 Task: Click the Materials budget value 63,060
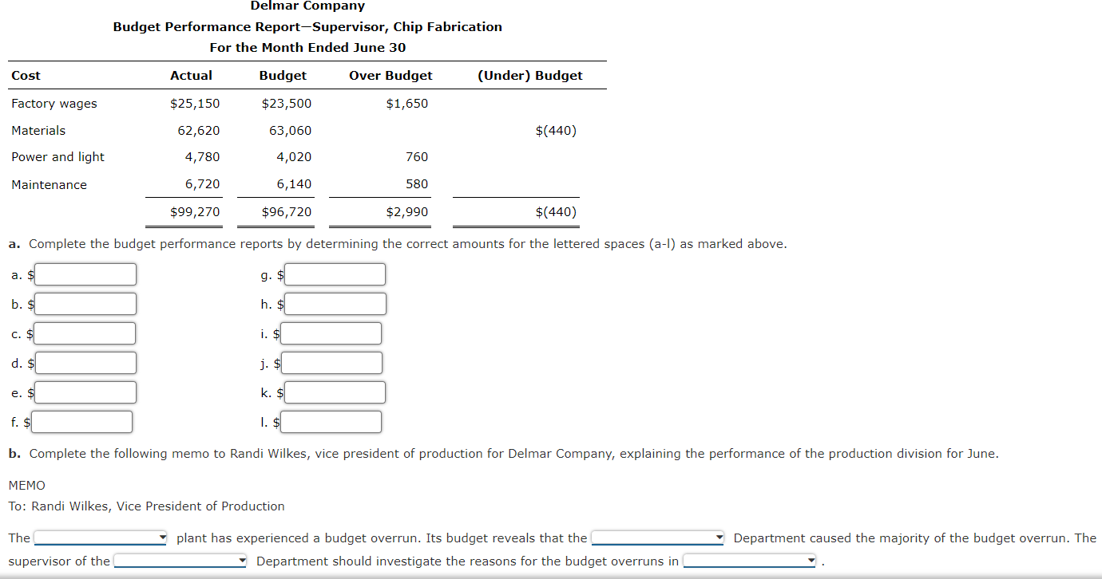point(291,131)
